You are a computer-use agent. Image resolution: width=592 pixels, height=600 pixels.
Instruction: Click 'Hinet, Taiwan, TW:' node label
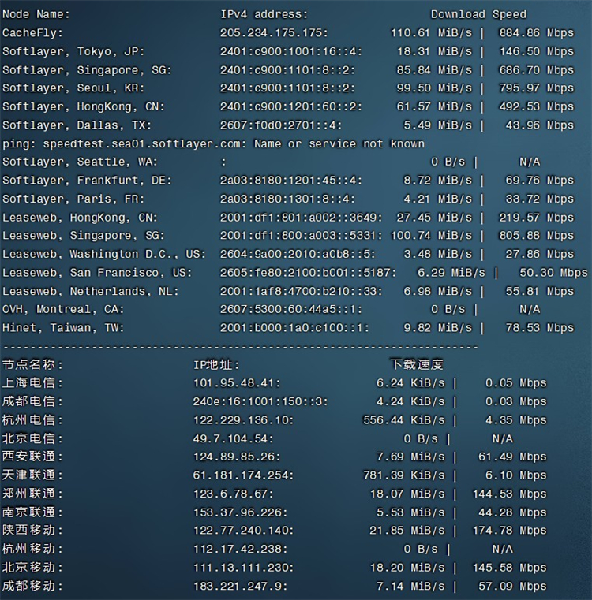63,328
